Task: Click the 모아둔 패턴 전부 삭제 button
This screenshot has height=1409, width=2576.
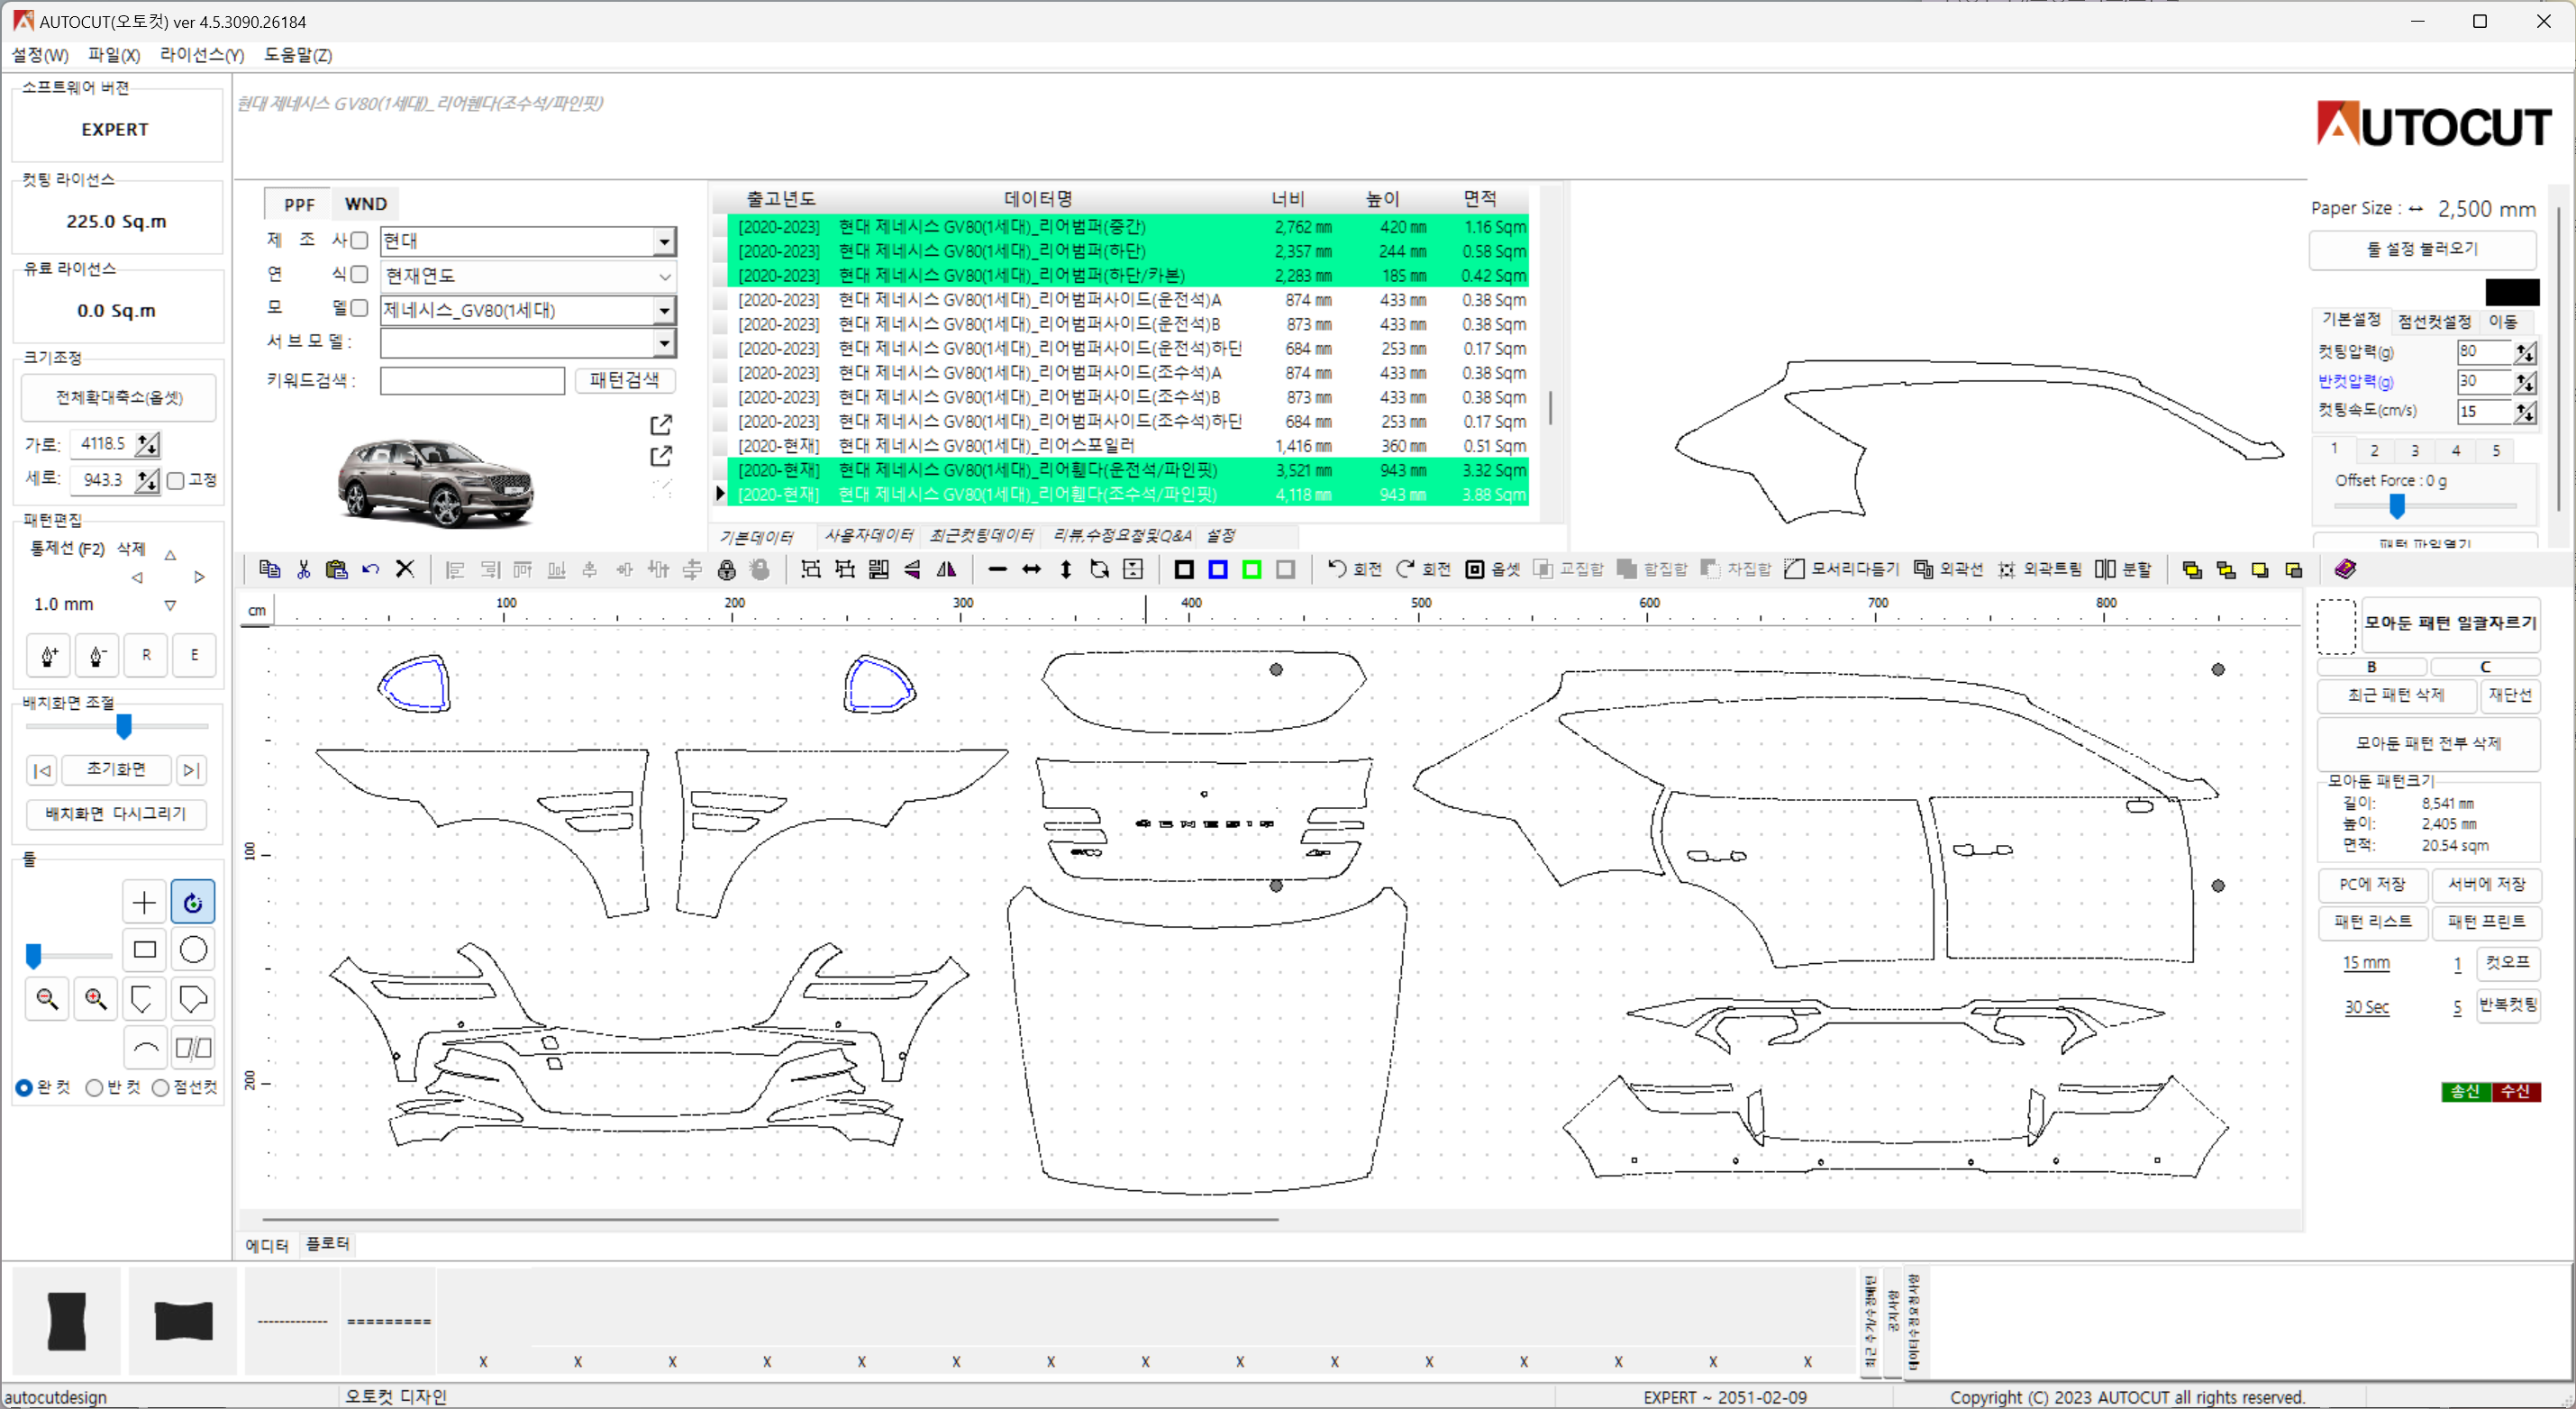Action: click(2428, 743)
